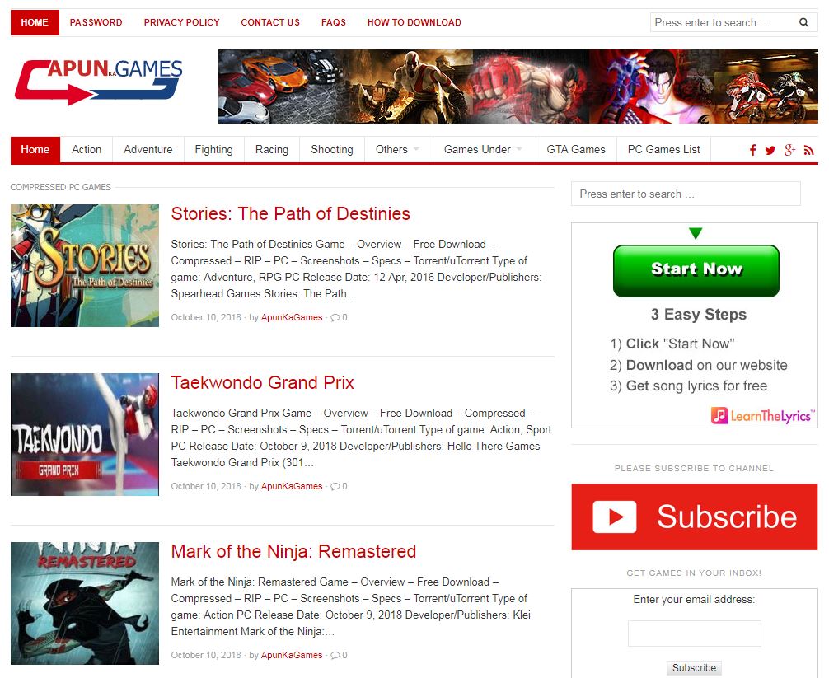Click ApunKaGames author link under Mark of Ninja

[x=292, y=655]
